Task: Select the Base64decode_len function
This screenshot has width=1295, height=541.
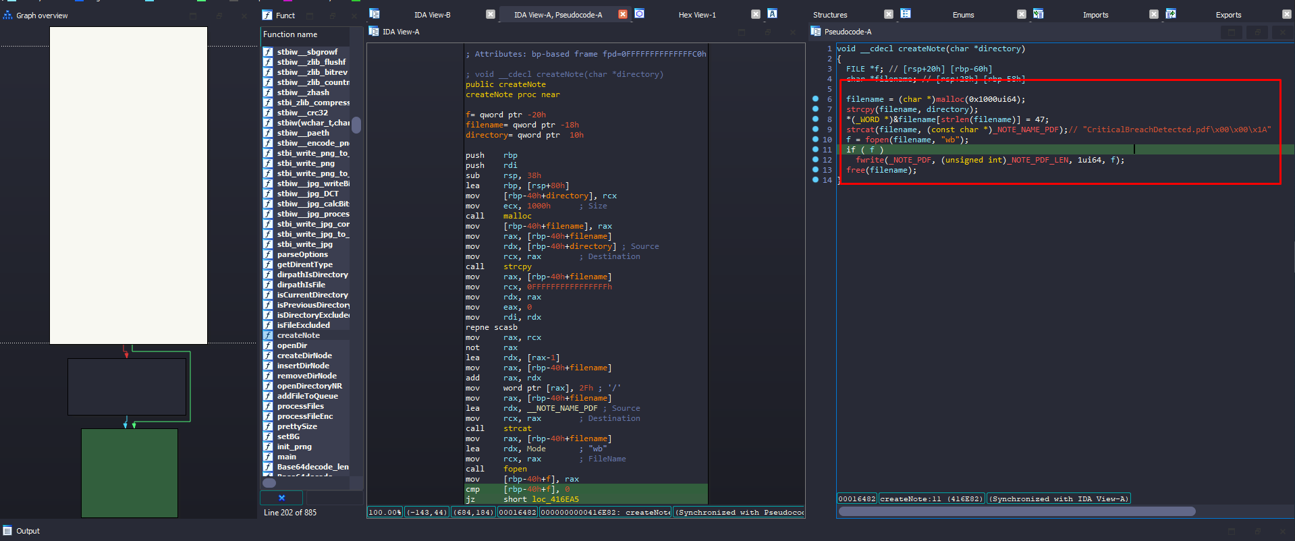Action: click(313, 467)
